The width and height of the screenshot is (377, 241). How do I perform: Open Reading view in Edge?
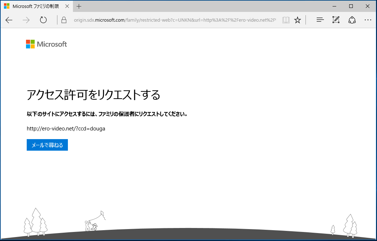(x=286, y=20)
